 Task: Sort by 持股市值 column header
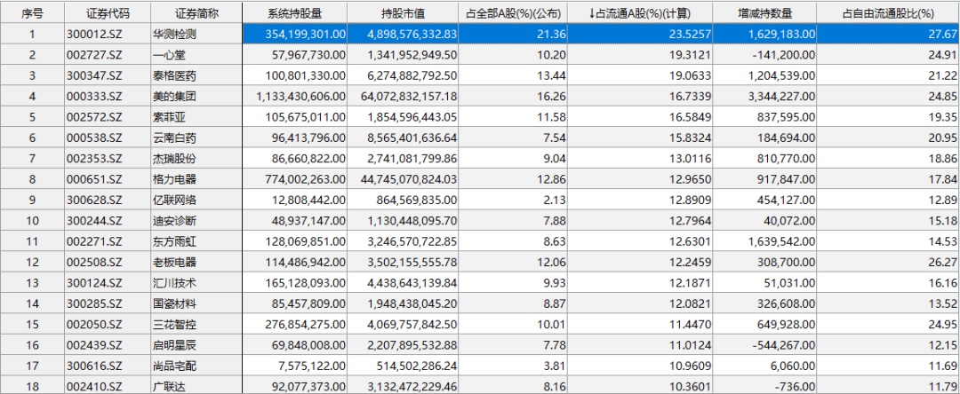click(404, 12)
